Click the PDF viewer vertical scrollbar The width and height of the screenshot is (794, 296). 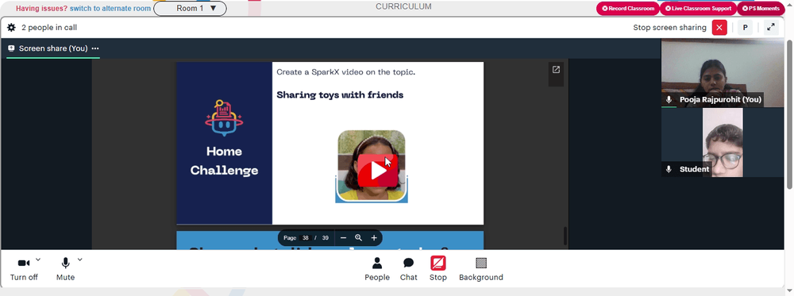point(565,236)
